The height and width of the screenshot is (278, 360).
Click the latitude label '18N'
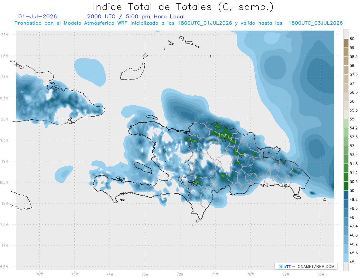(x=5, y=204)
